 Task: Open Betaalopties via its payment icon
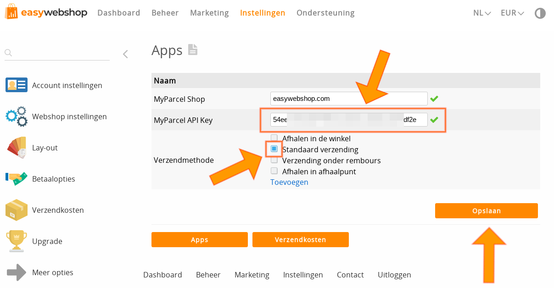[x=17, y=178]
